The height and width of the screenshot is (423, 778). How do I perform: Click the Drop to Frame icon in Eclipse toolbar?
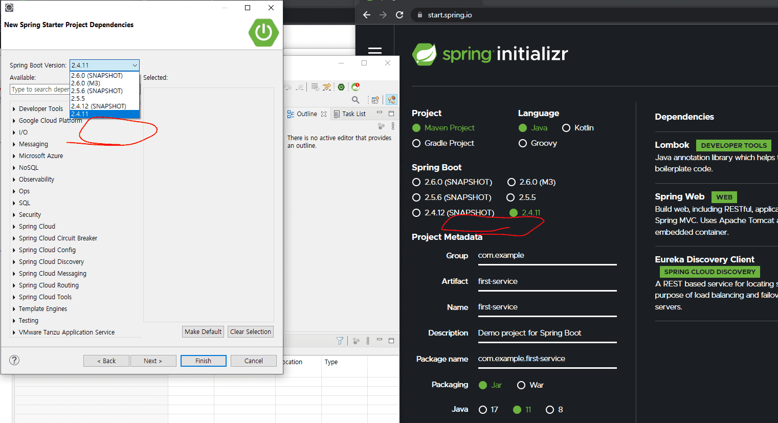(315, 87)
